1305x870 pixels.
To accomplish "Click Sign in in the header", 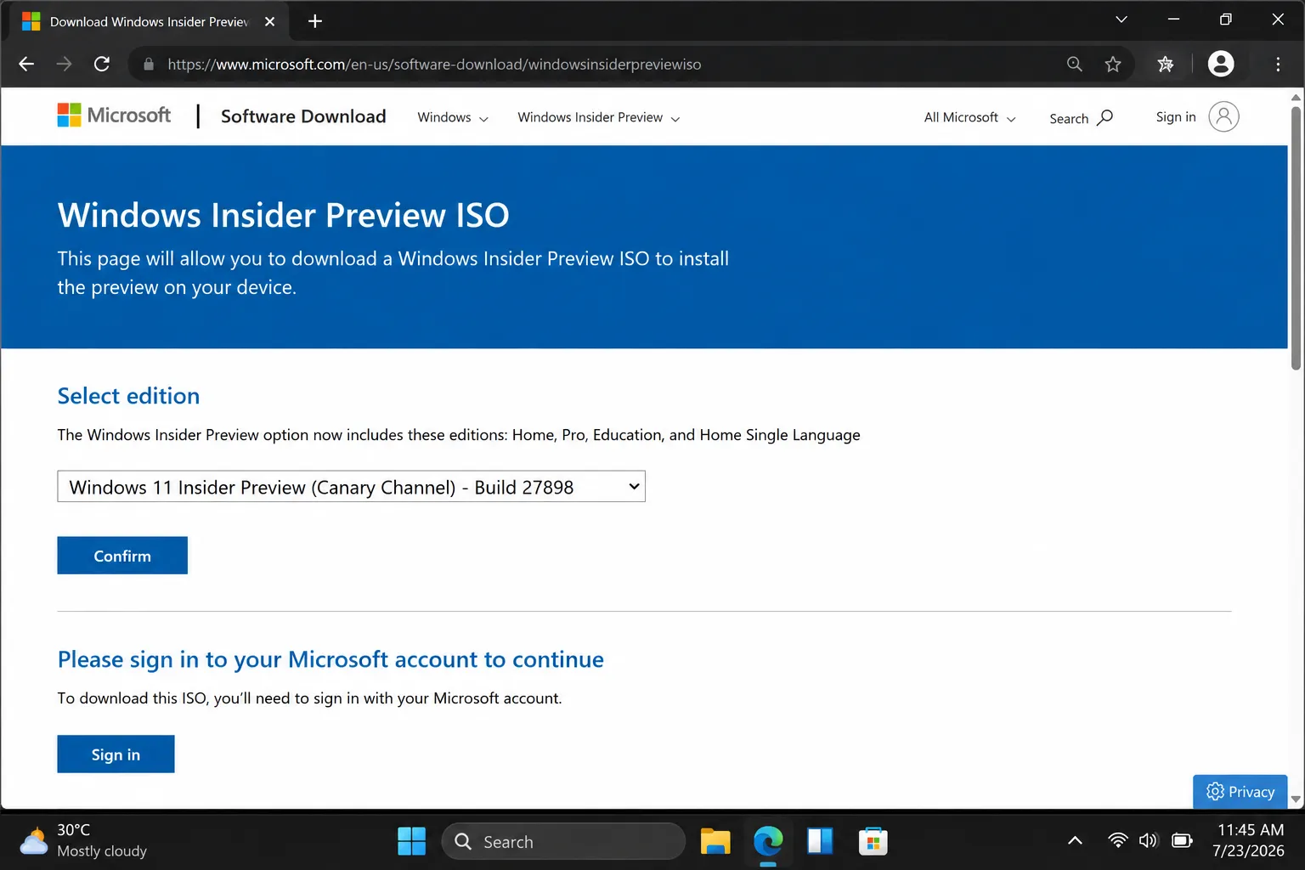I will (1176, 117).
